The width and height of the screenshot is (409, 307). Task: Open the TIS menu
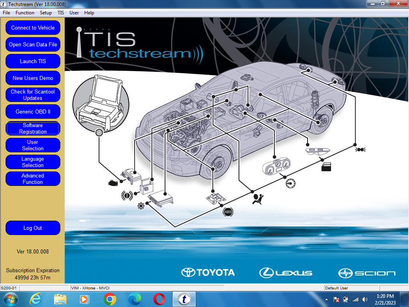point(61,12)
